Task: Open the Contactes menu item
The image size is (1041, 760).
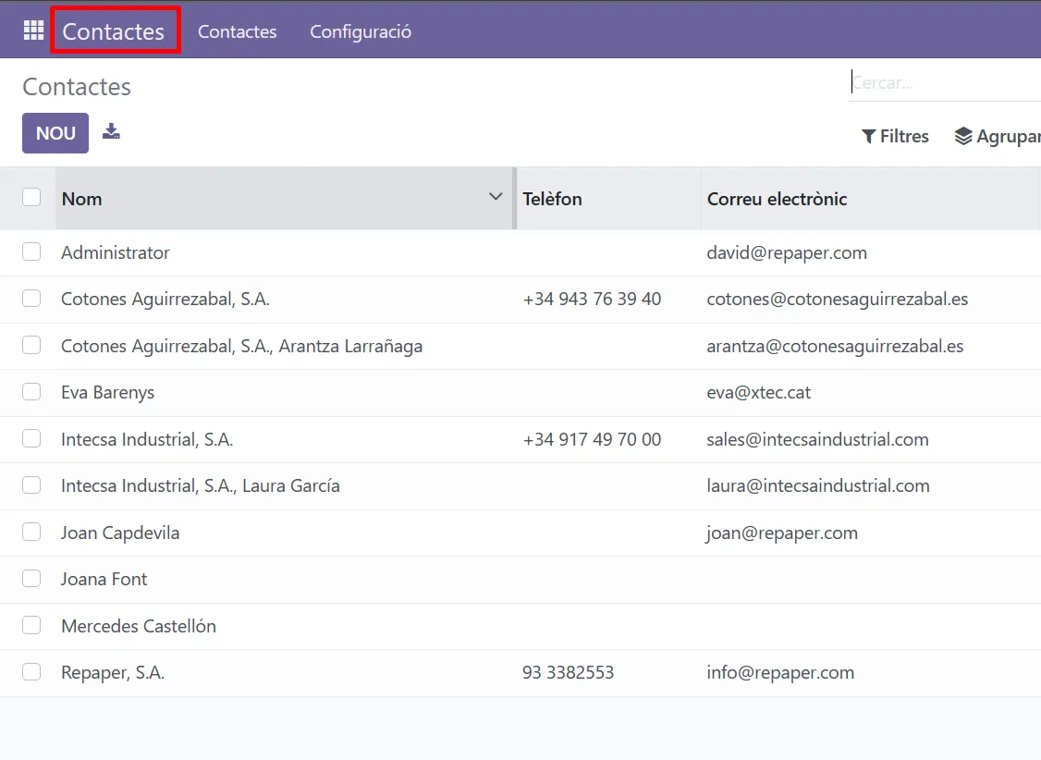Action: point(237,31)
